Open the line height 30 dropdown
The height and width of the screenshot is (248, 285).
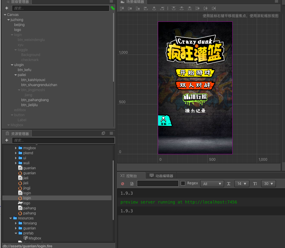coord(269,184)
